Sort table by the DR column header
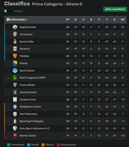 123,20
